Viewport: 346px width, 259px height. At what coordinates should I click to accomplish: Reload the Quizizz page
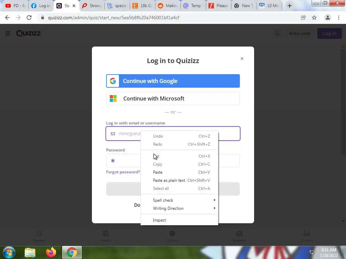[29, 18]
